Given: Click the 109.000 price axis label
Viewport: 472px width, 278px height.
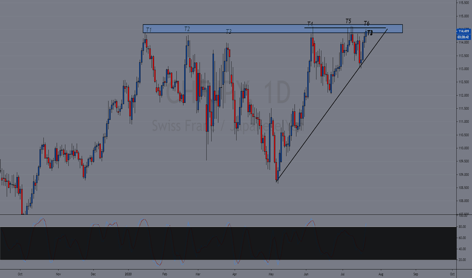Looking at the screenshot, I should [x=464, y=174].
